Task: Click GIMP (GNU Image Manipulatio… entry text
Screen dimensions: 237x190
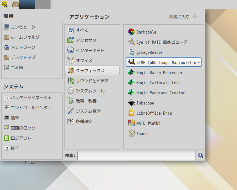Action: click(x=168, y=62)
